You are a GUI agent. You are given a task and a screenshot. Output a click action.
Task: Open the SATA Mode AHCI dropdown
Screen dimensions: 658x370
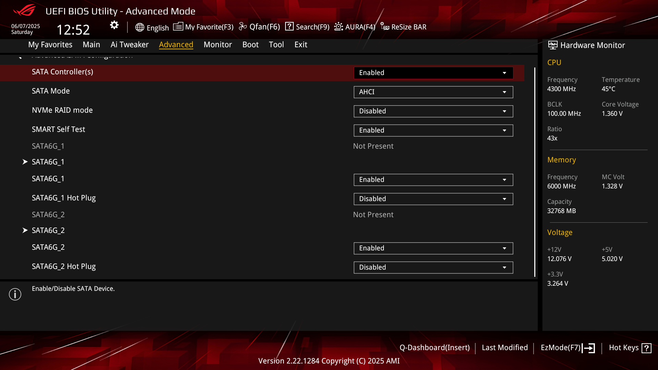tap(433, 92)
